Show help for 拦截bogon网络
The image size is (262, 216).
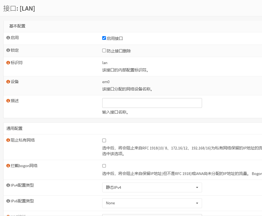(x=8, y=166)
